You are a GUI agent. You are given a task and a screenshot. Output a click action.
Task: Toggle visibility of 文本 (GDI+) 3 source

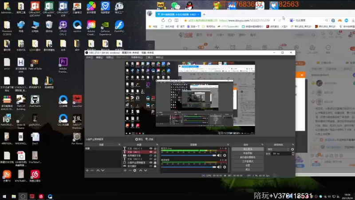click(x=151, y=148)
